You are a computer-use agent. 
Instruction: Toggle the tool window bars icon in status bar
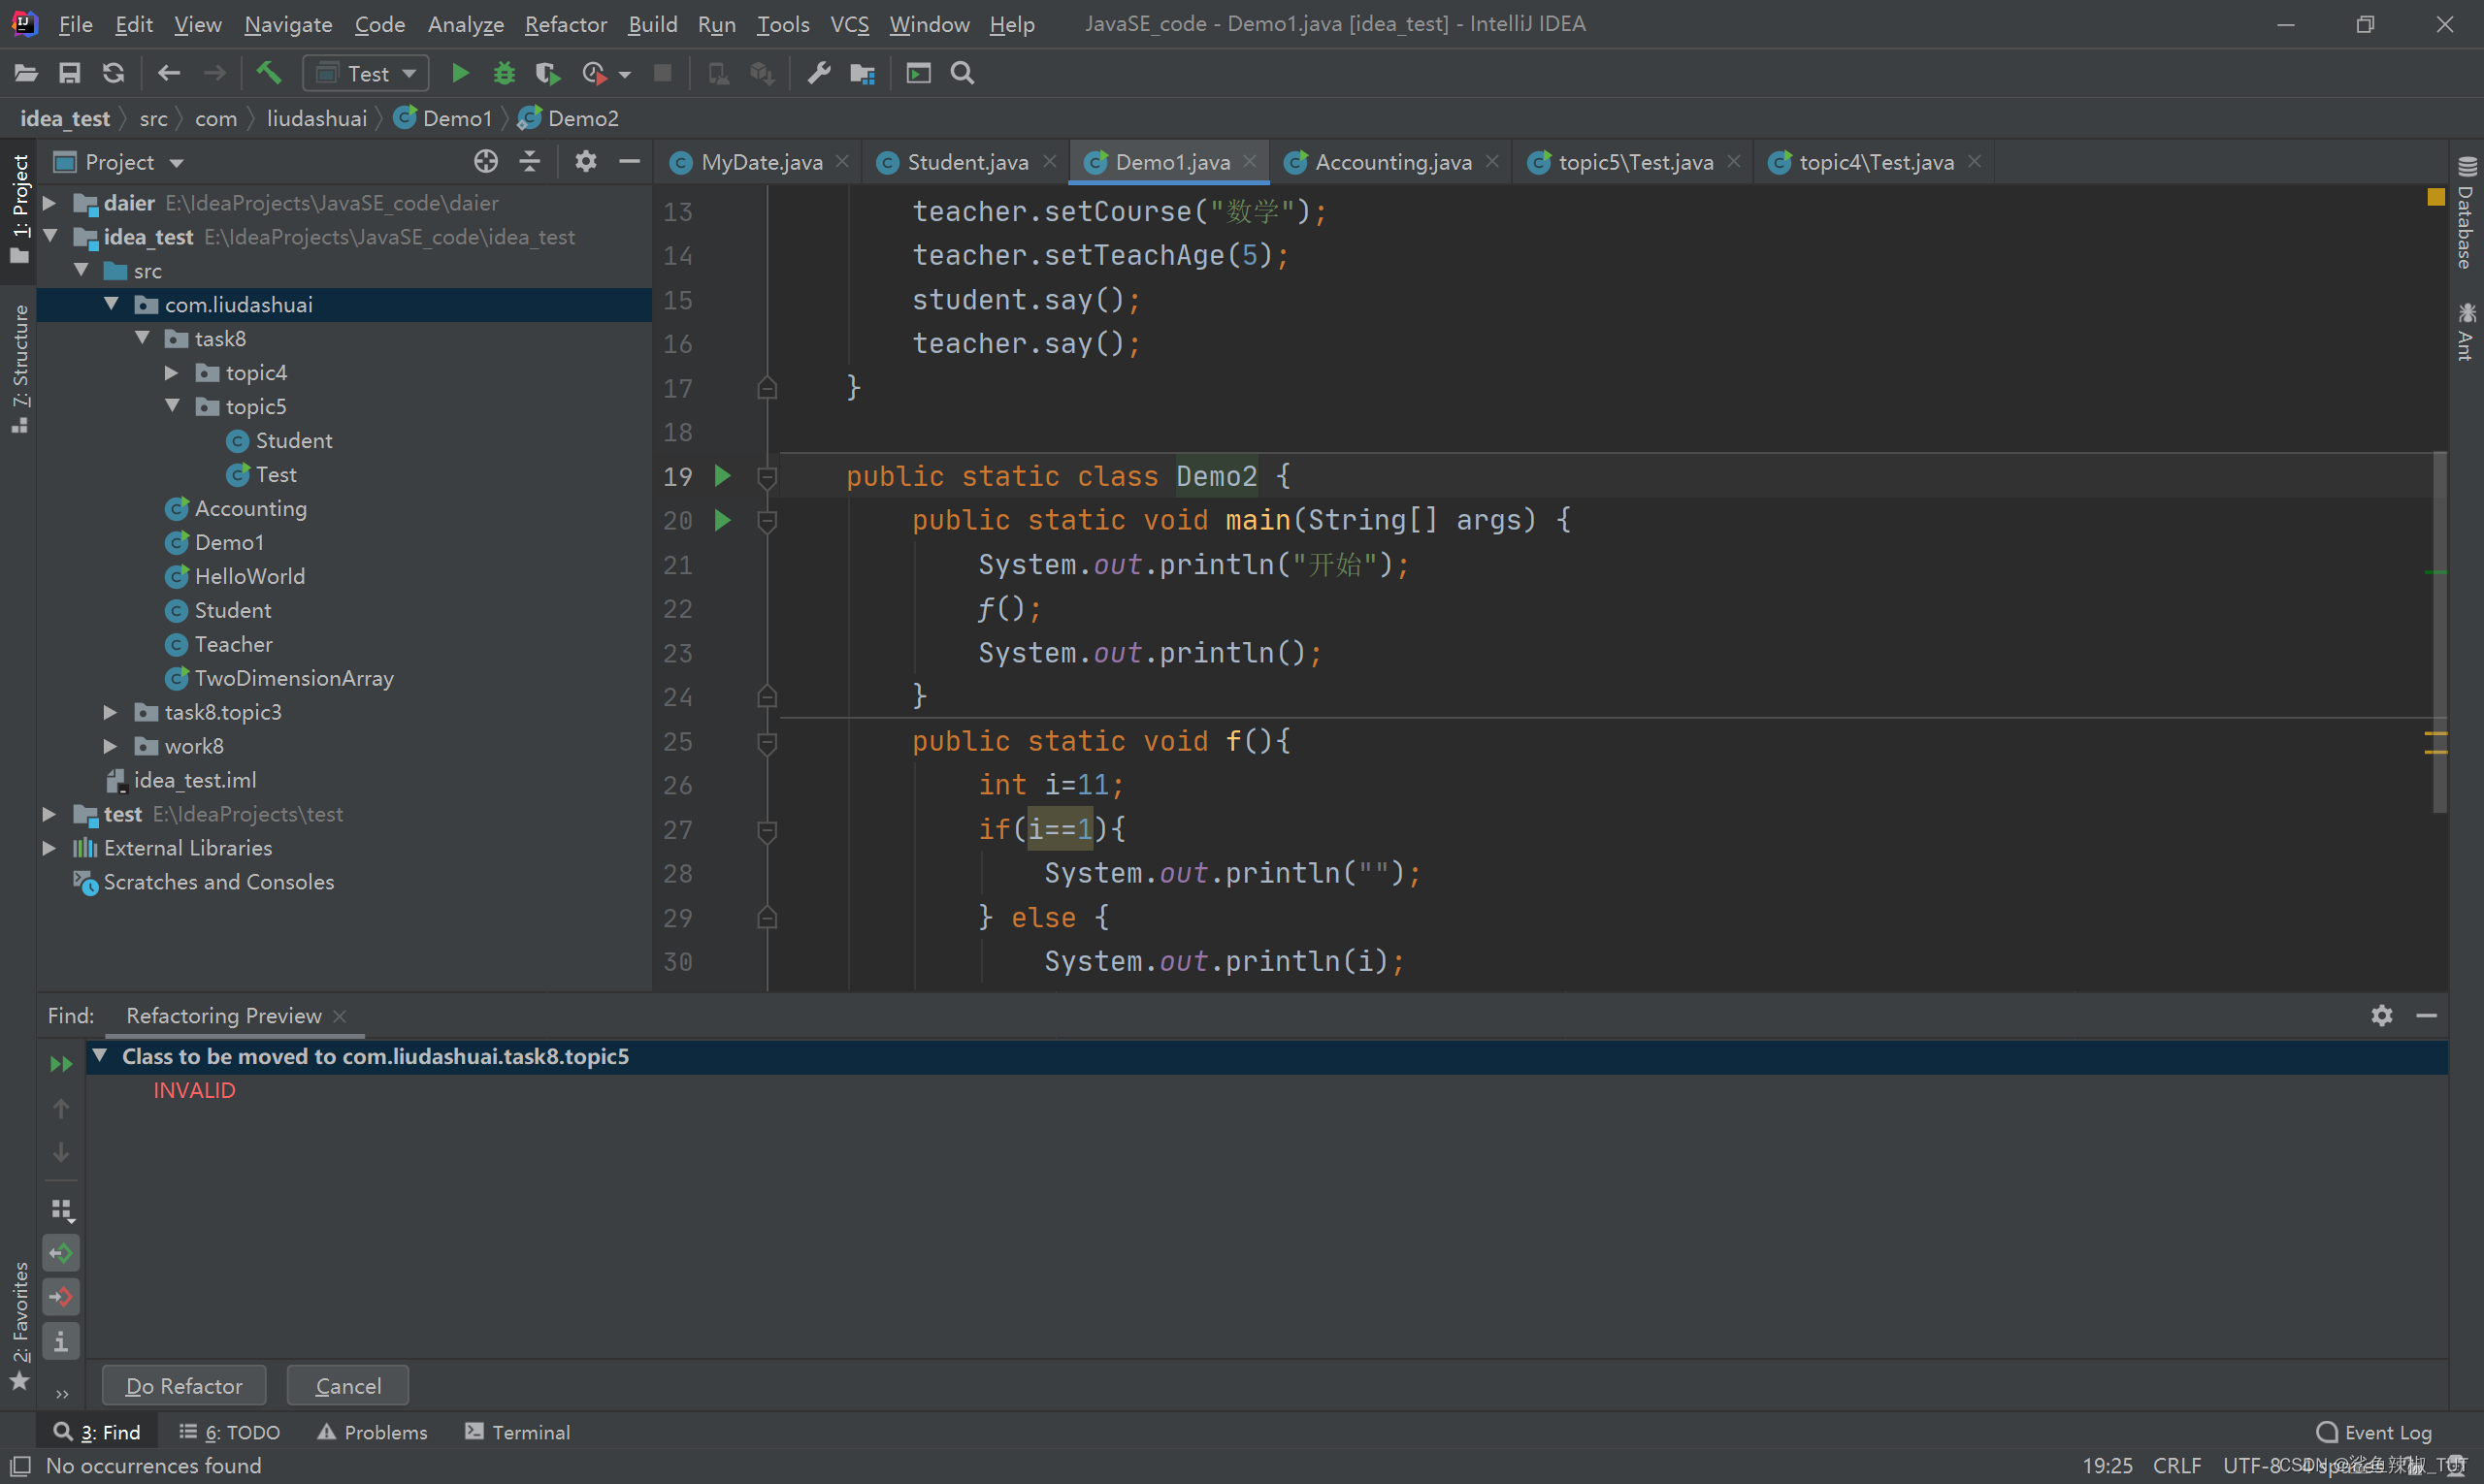[20, 1466]
